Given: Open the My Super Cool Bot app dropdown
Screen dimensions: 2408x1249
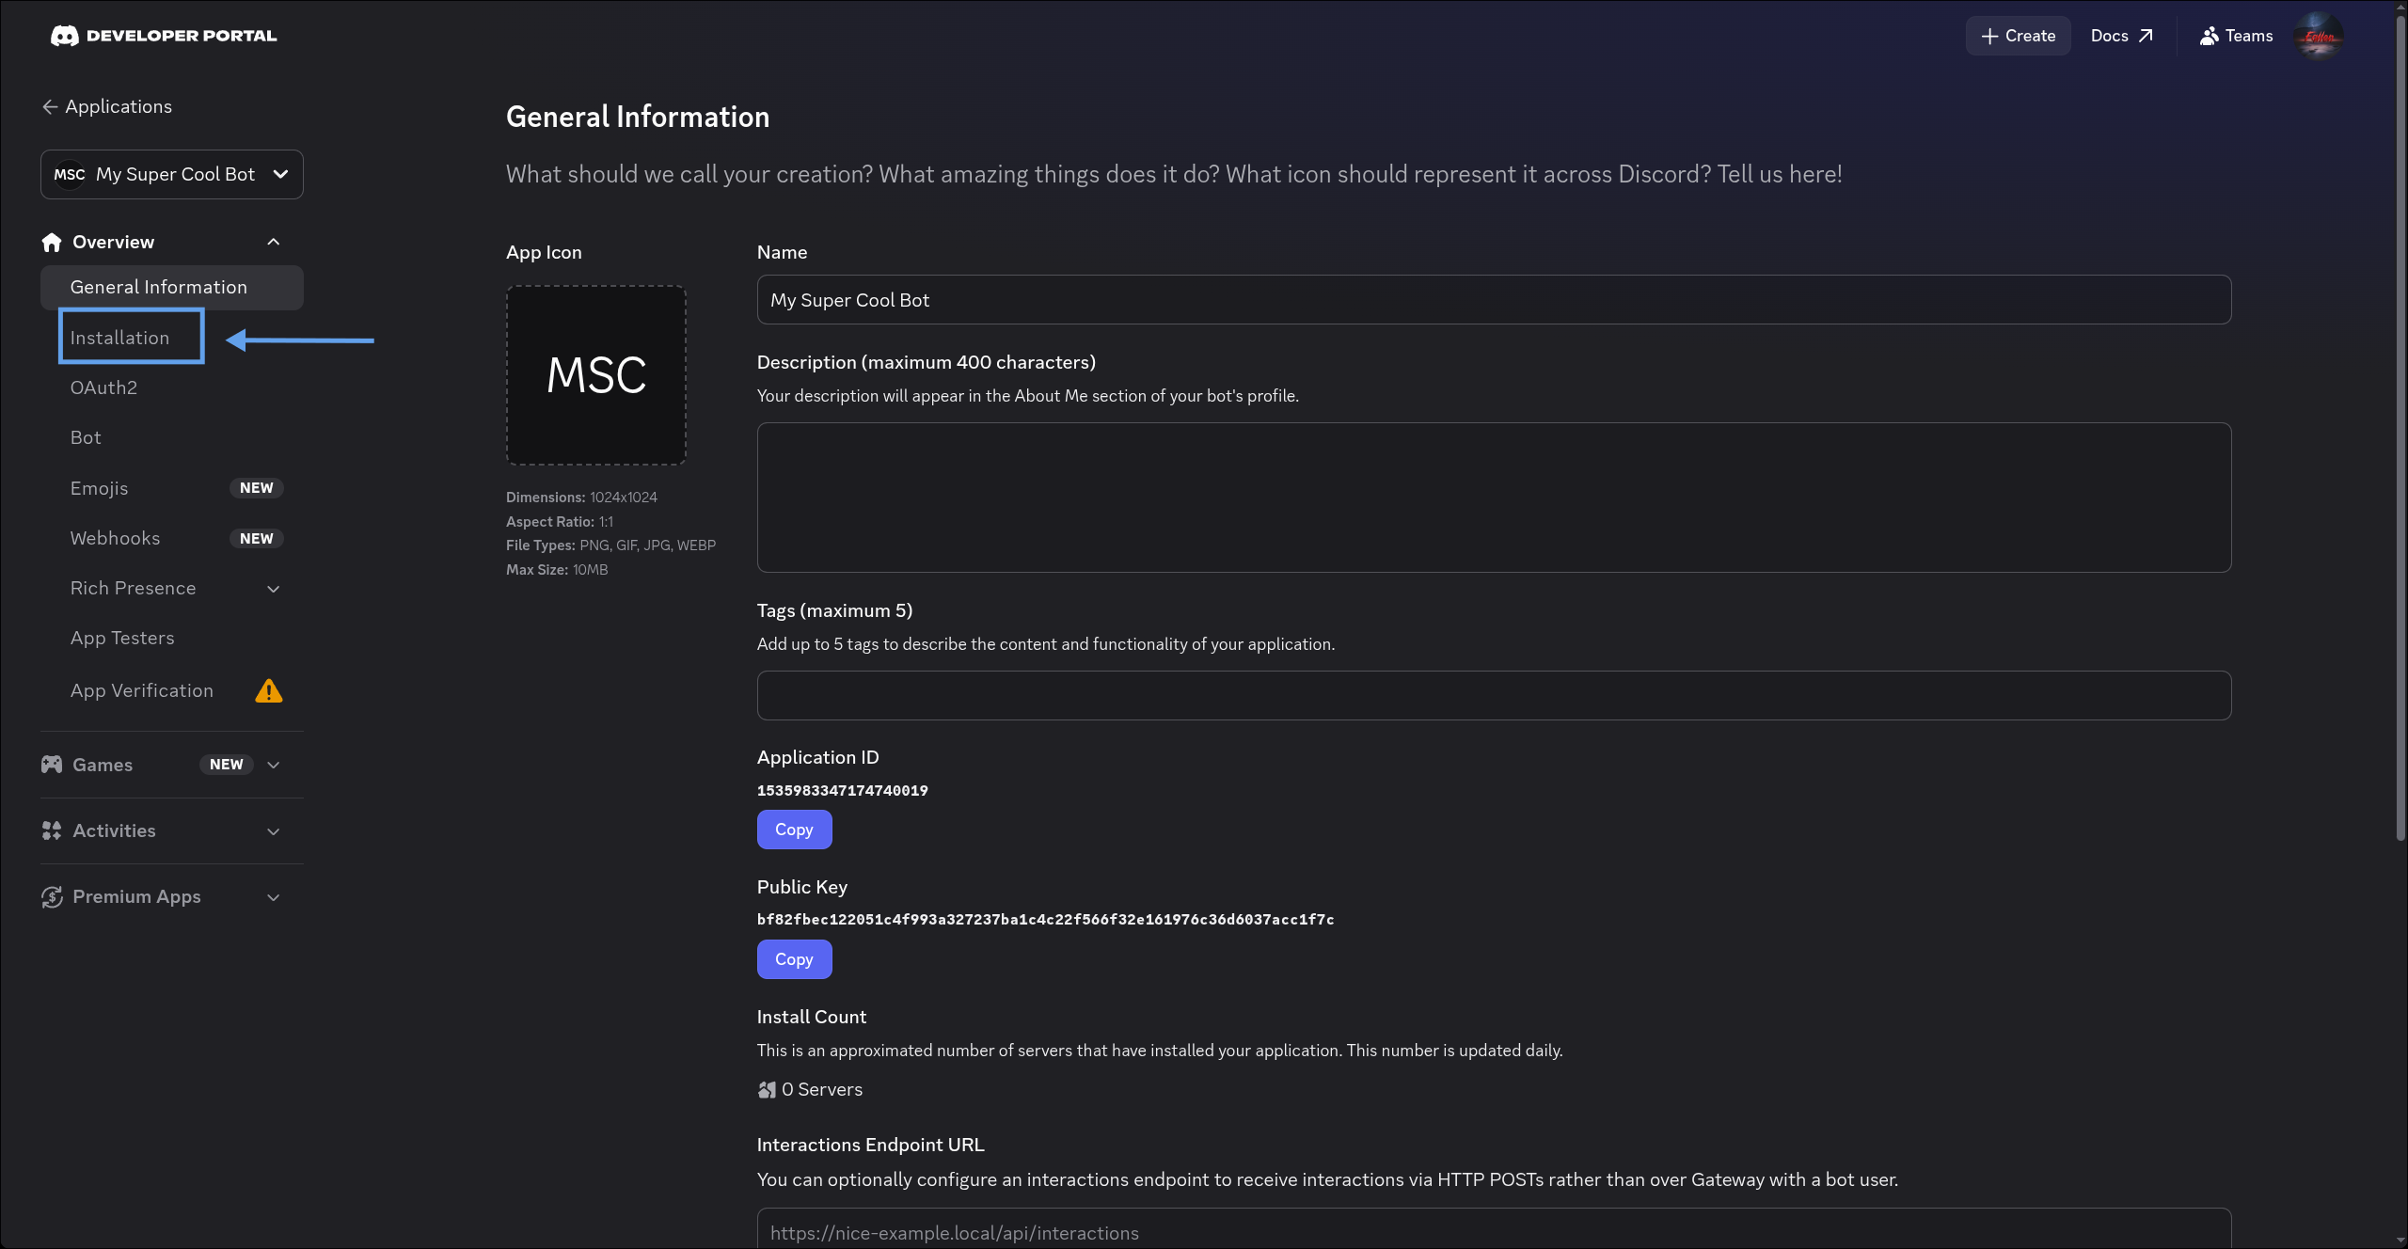Looking at the screenshot, I should 172,175.
